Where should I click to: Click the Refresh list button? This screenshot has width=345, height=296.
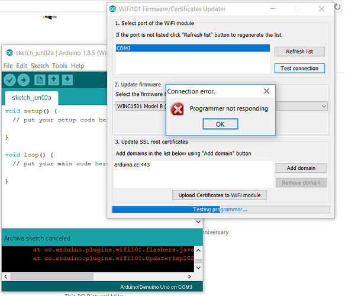coord(299,52)
